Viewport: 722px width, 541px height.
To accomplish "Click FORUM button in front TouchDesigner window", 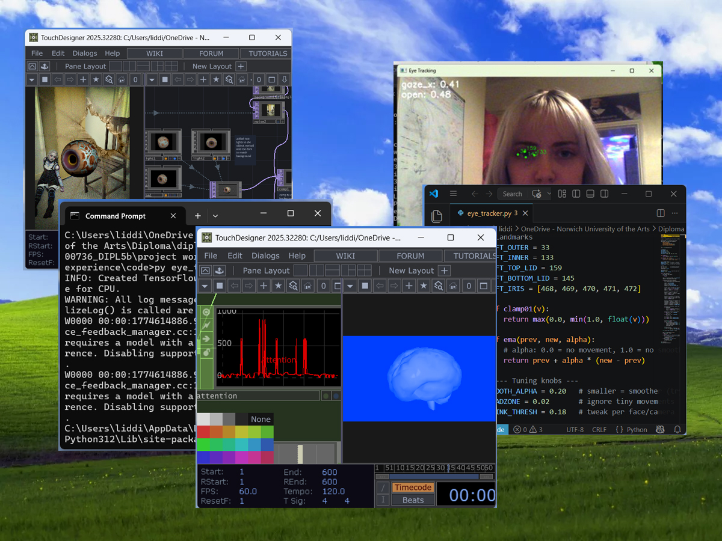I will coord(411,255).
